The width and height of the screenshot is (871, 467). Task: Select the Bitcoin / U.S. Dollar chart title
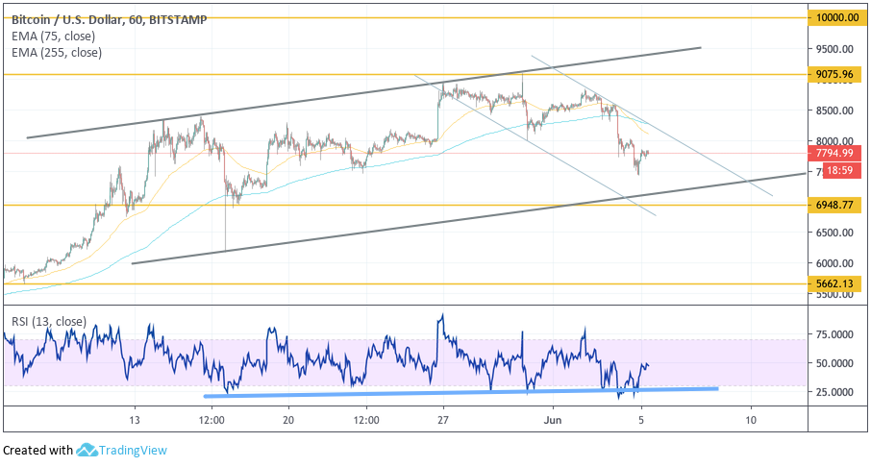coord(110,20)
